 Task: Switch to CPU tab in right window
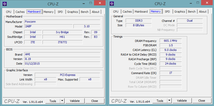(116, 12)
